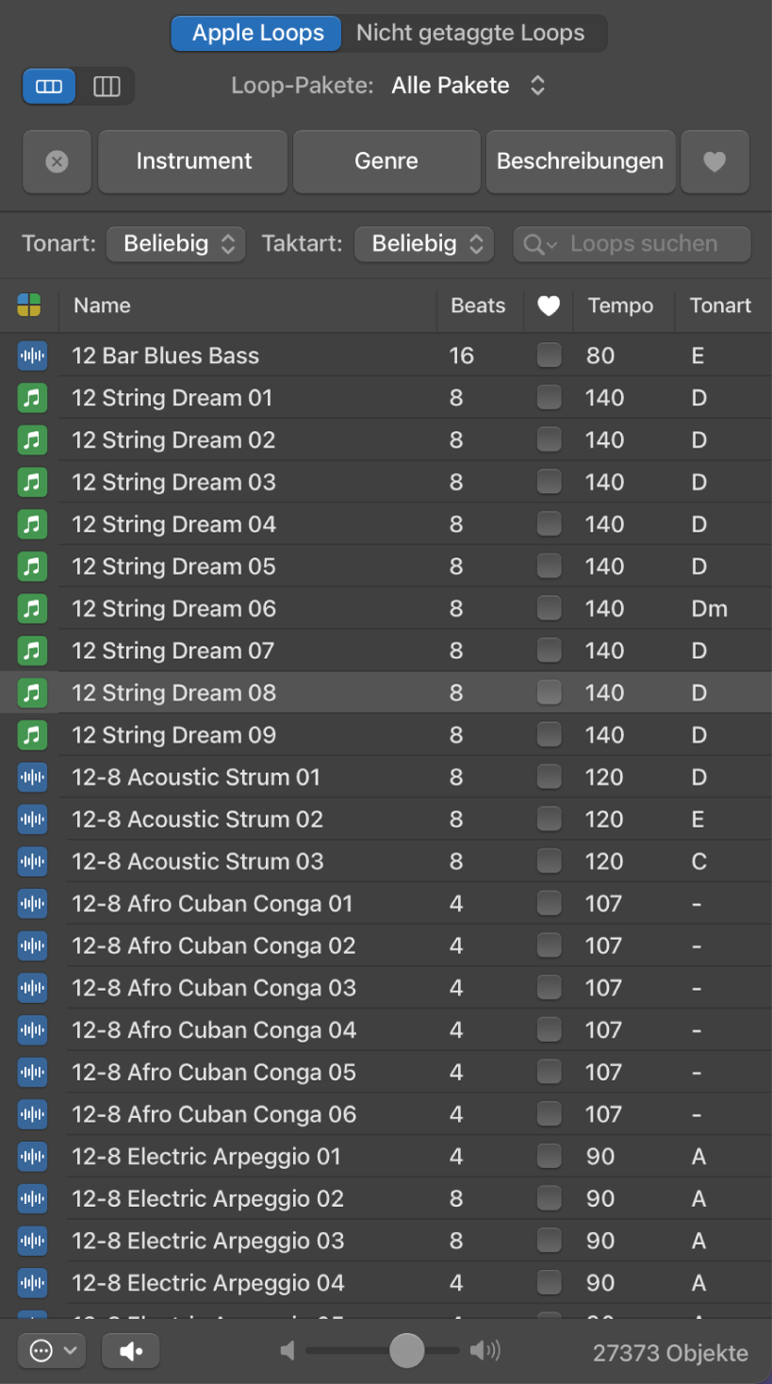Open the Taktart dropdown menu
772x1384 pixels.
(423, 244)
